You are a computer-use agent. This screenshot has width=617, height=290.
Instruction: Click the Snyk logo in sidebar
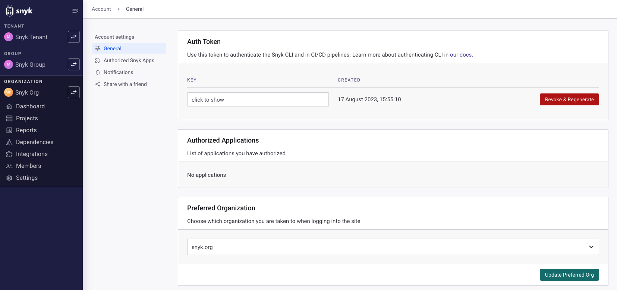[19, 11]
